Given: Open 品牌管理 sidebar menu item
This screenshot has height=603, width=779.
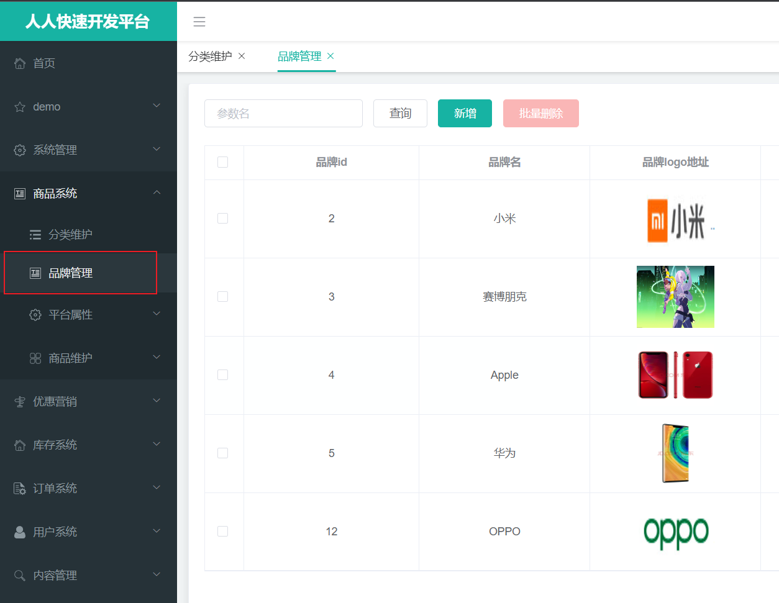Looking at the screenshot, I should [88, 273].
